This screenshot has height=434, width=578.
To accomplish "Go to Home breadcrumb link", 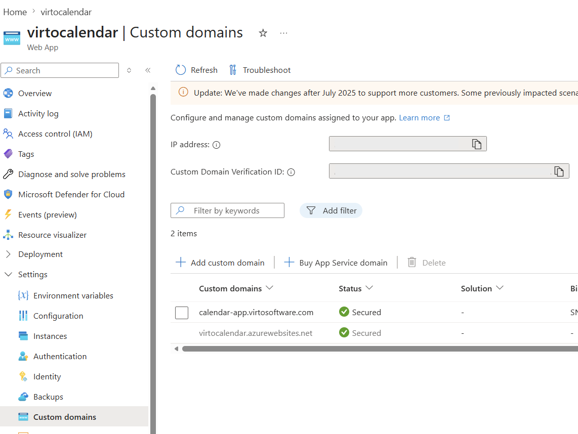I will [15, 12].
